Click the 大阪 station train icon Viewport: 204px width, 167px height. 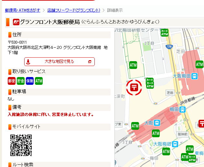point(157,123)
